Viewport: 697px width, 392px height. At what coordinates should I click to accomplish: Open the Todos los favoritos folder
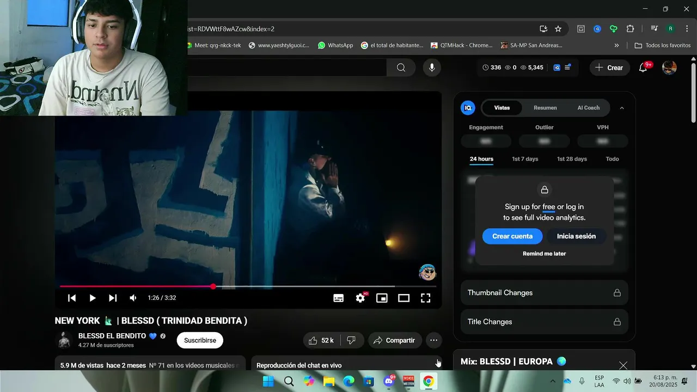pos(662,45)
